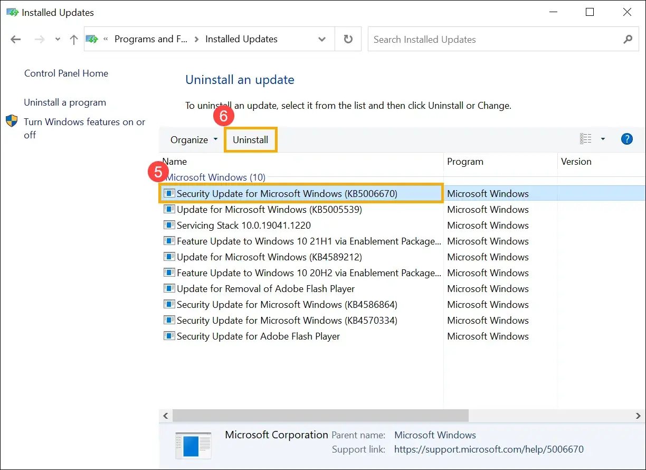The height and width of the screenshot is (470, 646).
Task: Open the recent locations dropdown arrow
Action: tap(58, 40)
